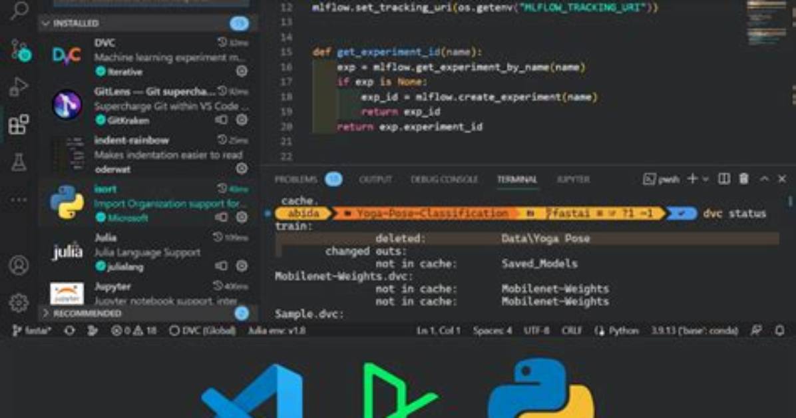The image size is (796, 418).
Task: Open the DVC extension entry
Action: point(148,57)
